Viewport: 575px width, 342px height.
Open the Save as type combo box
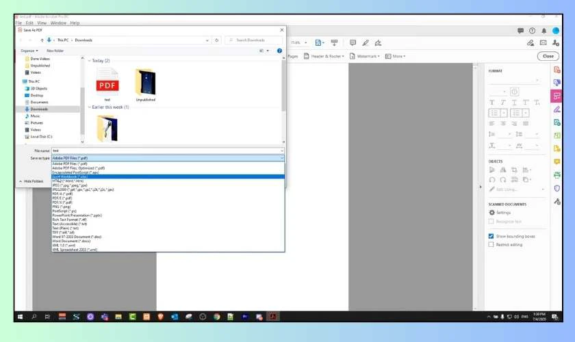pos(168,158)
